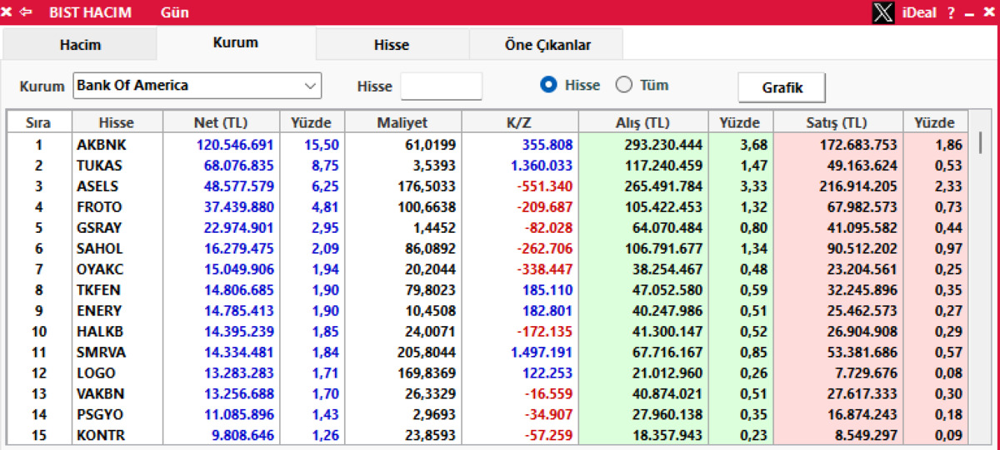1000x450 pixels.
Task: Click the Hisse column header in table
Action: [x=116, y=122]
